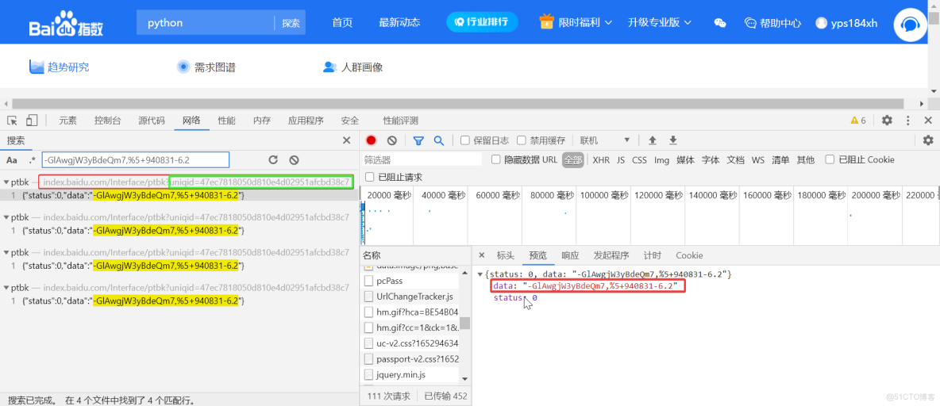The image size is (940, 406).
Task: Open the 控制台 console tab
Action: click(x=108, y=121)
